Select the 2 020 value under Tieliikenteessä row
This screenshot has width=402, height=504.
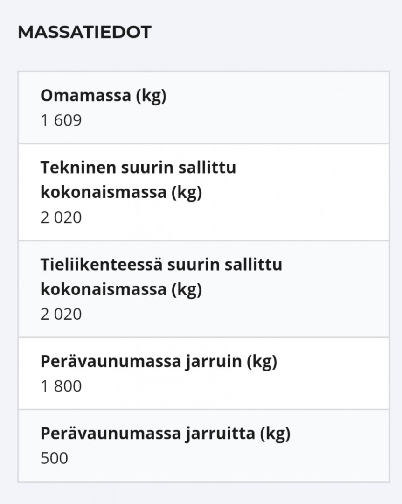tap(61, 314)
